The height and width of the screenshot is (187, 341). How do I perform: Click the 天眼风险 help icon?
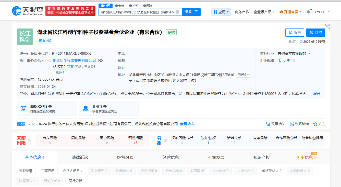click(x=30, y=140)
